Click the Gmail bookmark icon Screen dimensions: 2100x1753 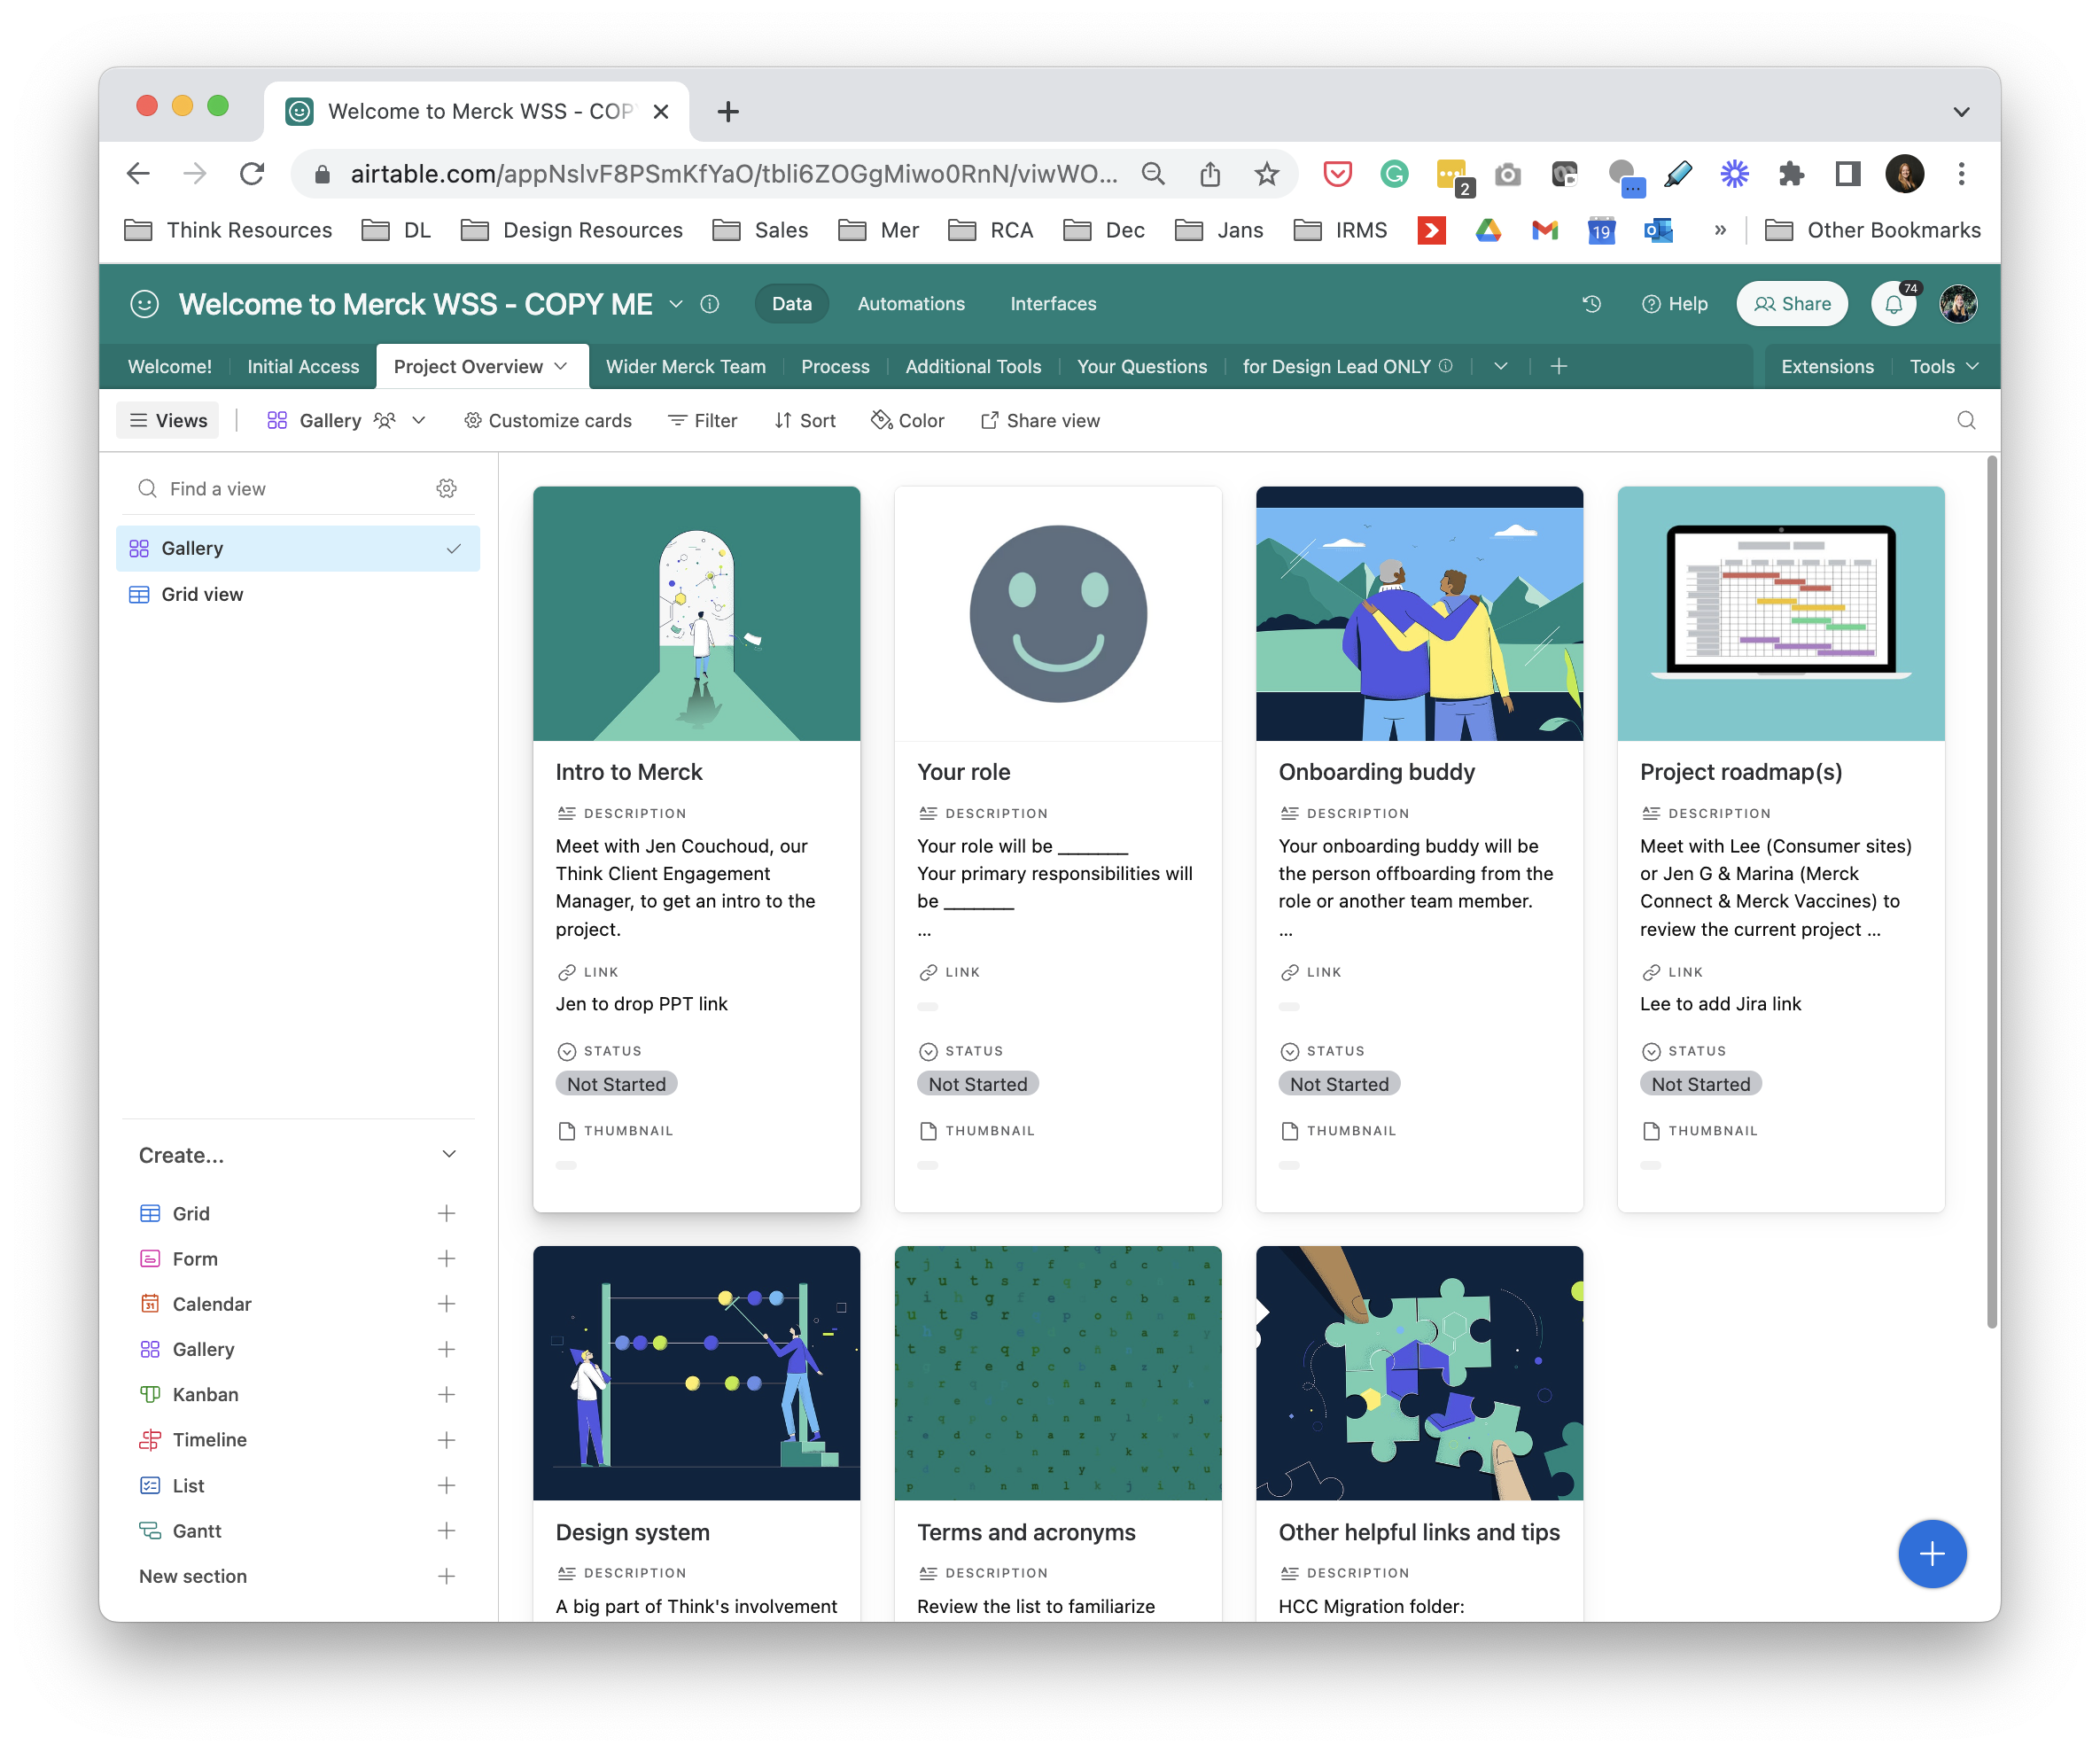(1544, 230)
